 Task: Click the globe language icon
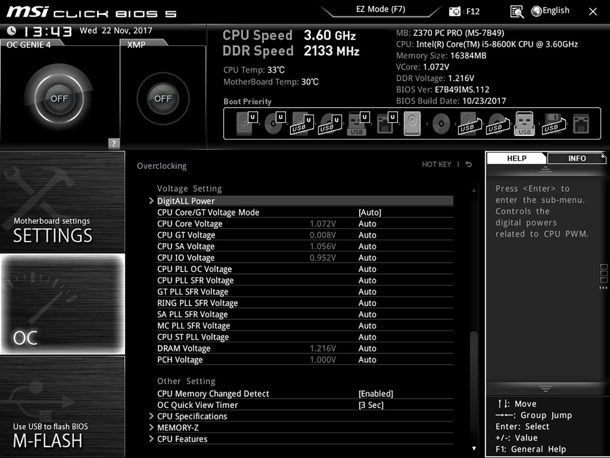tap(537, 11)
